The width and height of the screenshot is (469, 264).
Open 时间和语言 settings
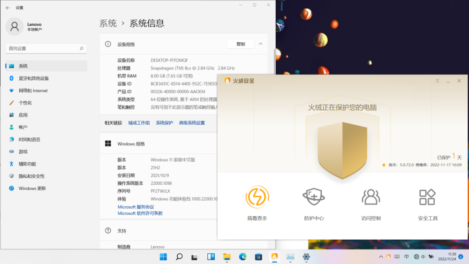click(46, 139)
